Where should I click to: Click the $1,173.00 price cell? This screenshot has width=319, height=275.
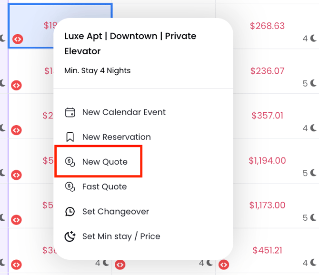[x=267, y=205]
